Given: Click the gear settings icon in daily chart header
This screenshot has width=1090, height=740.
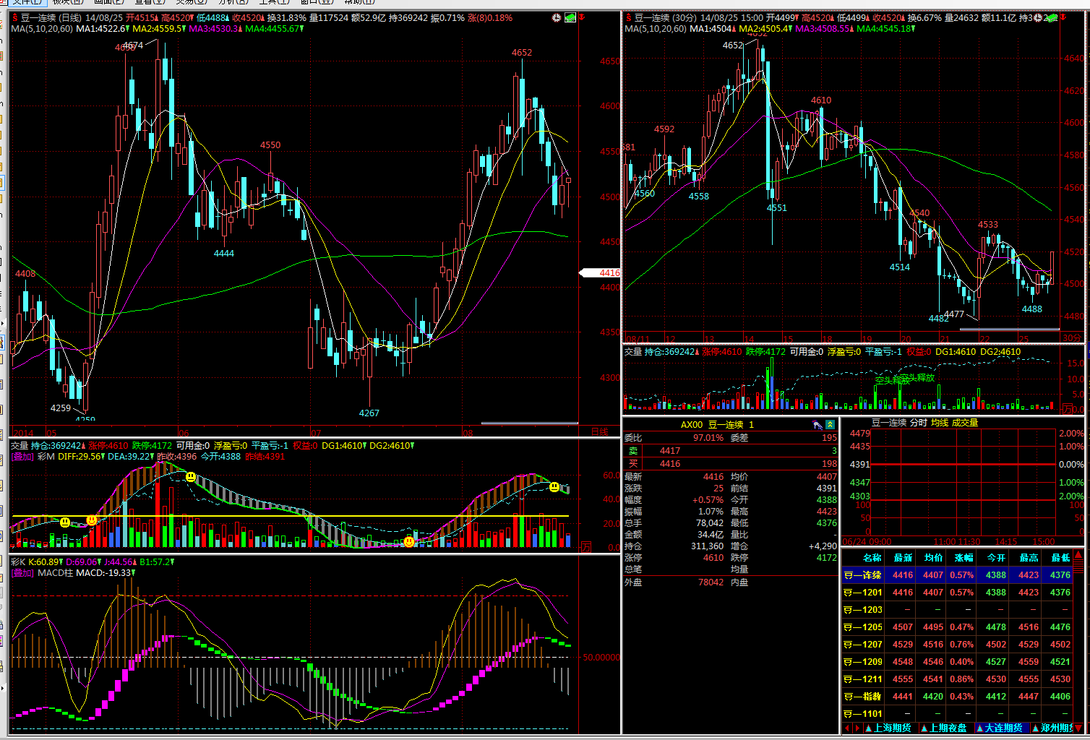Looking at the screenshot, I should pyautogui.click(x=556, y=17).
